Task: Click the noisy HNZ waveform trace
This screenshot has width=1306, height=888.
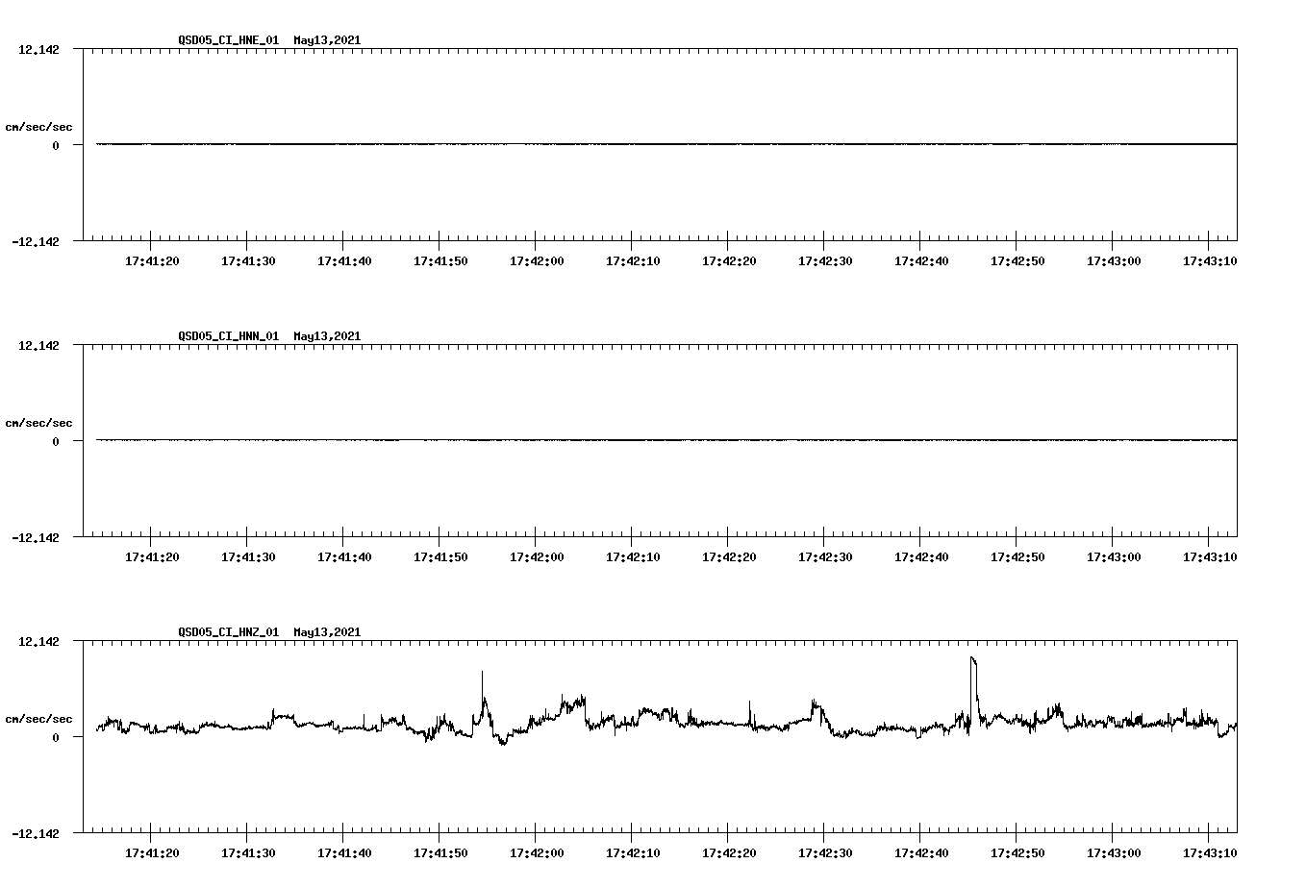Action: tap(673, 721)
